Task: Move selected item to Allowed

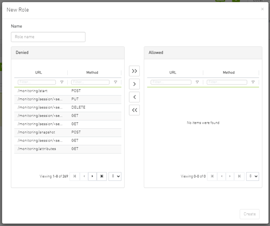Action: coord(134,84)
